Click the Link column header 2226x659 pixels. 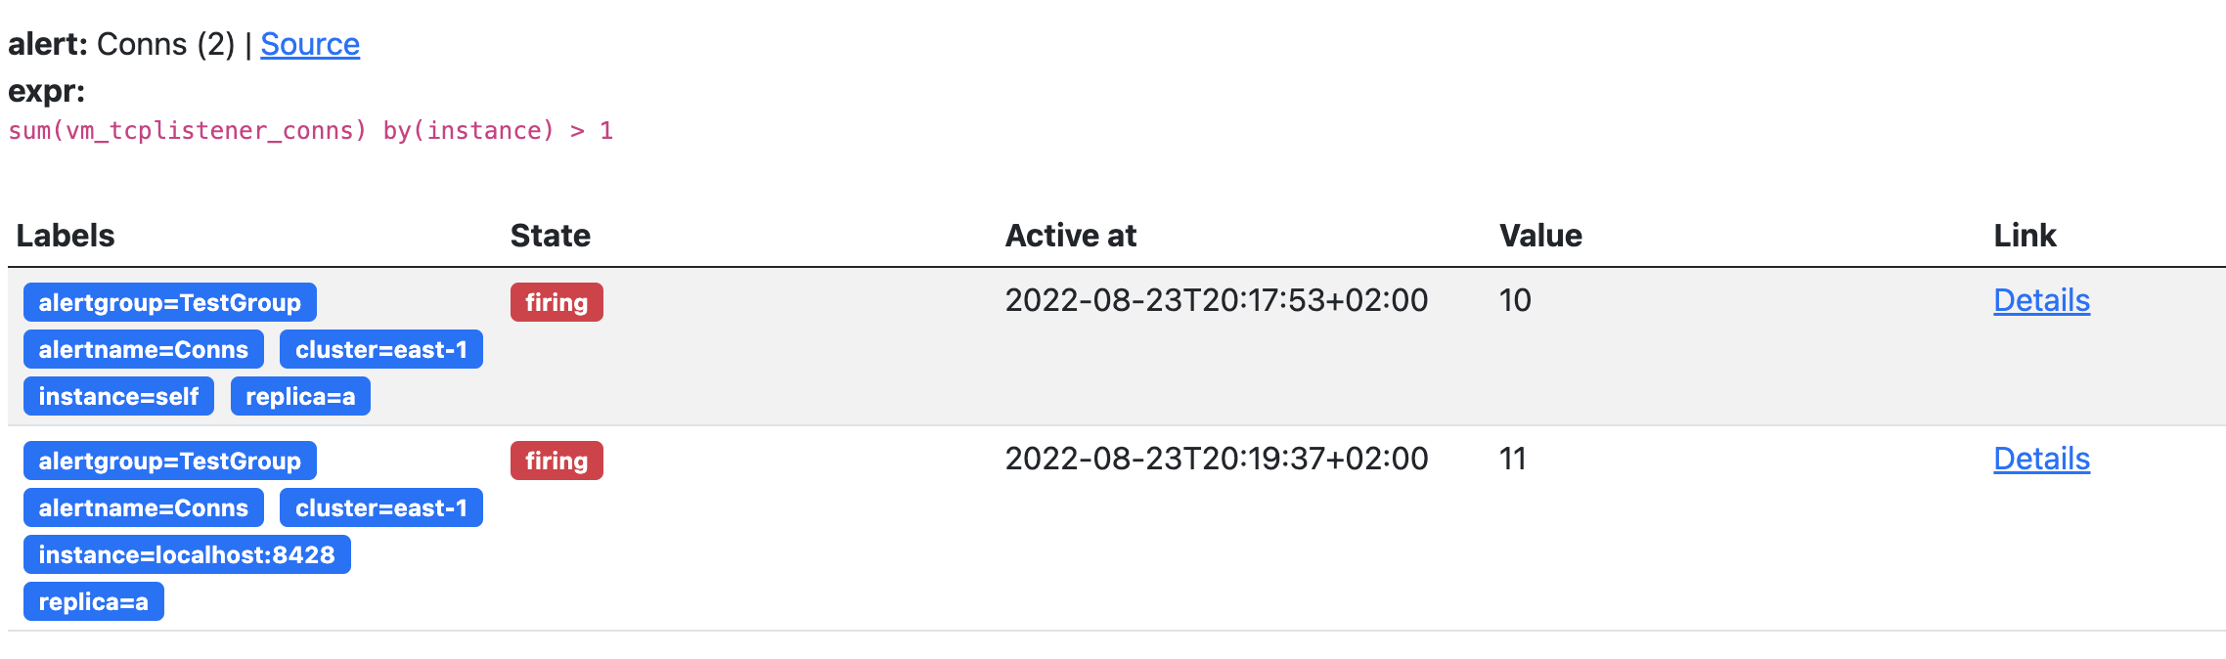[x=2025, y=235]
